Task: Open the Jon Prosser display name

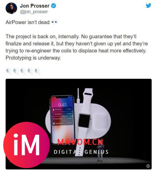Action: tap(35, 6)
